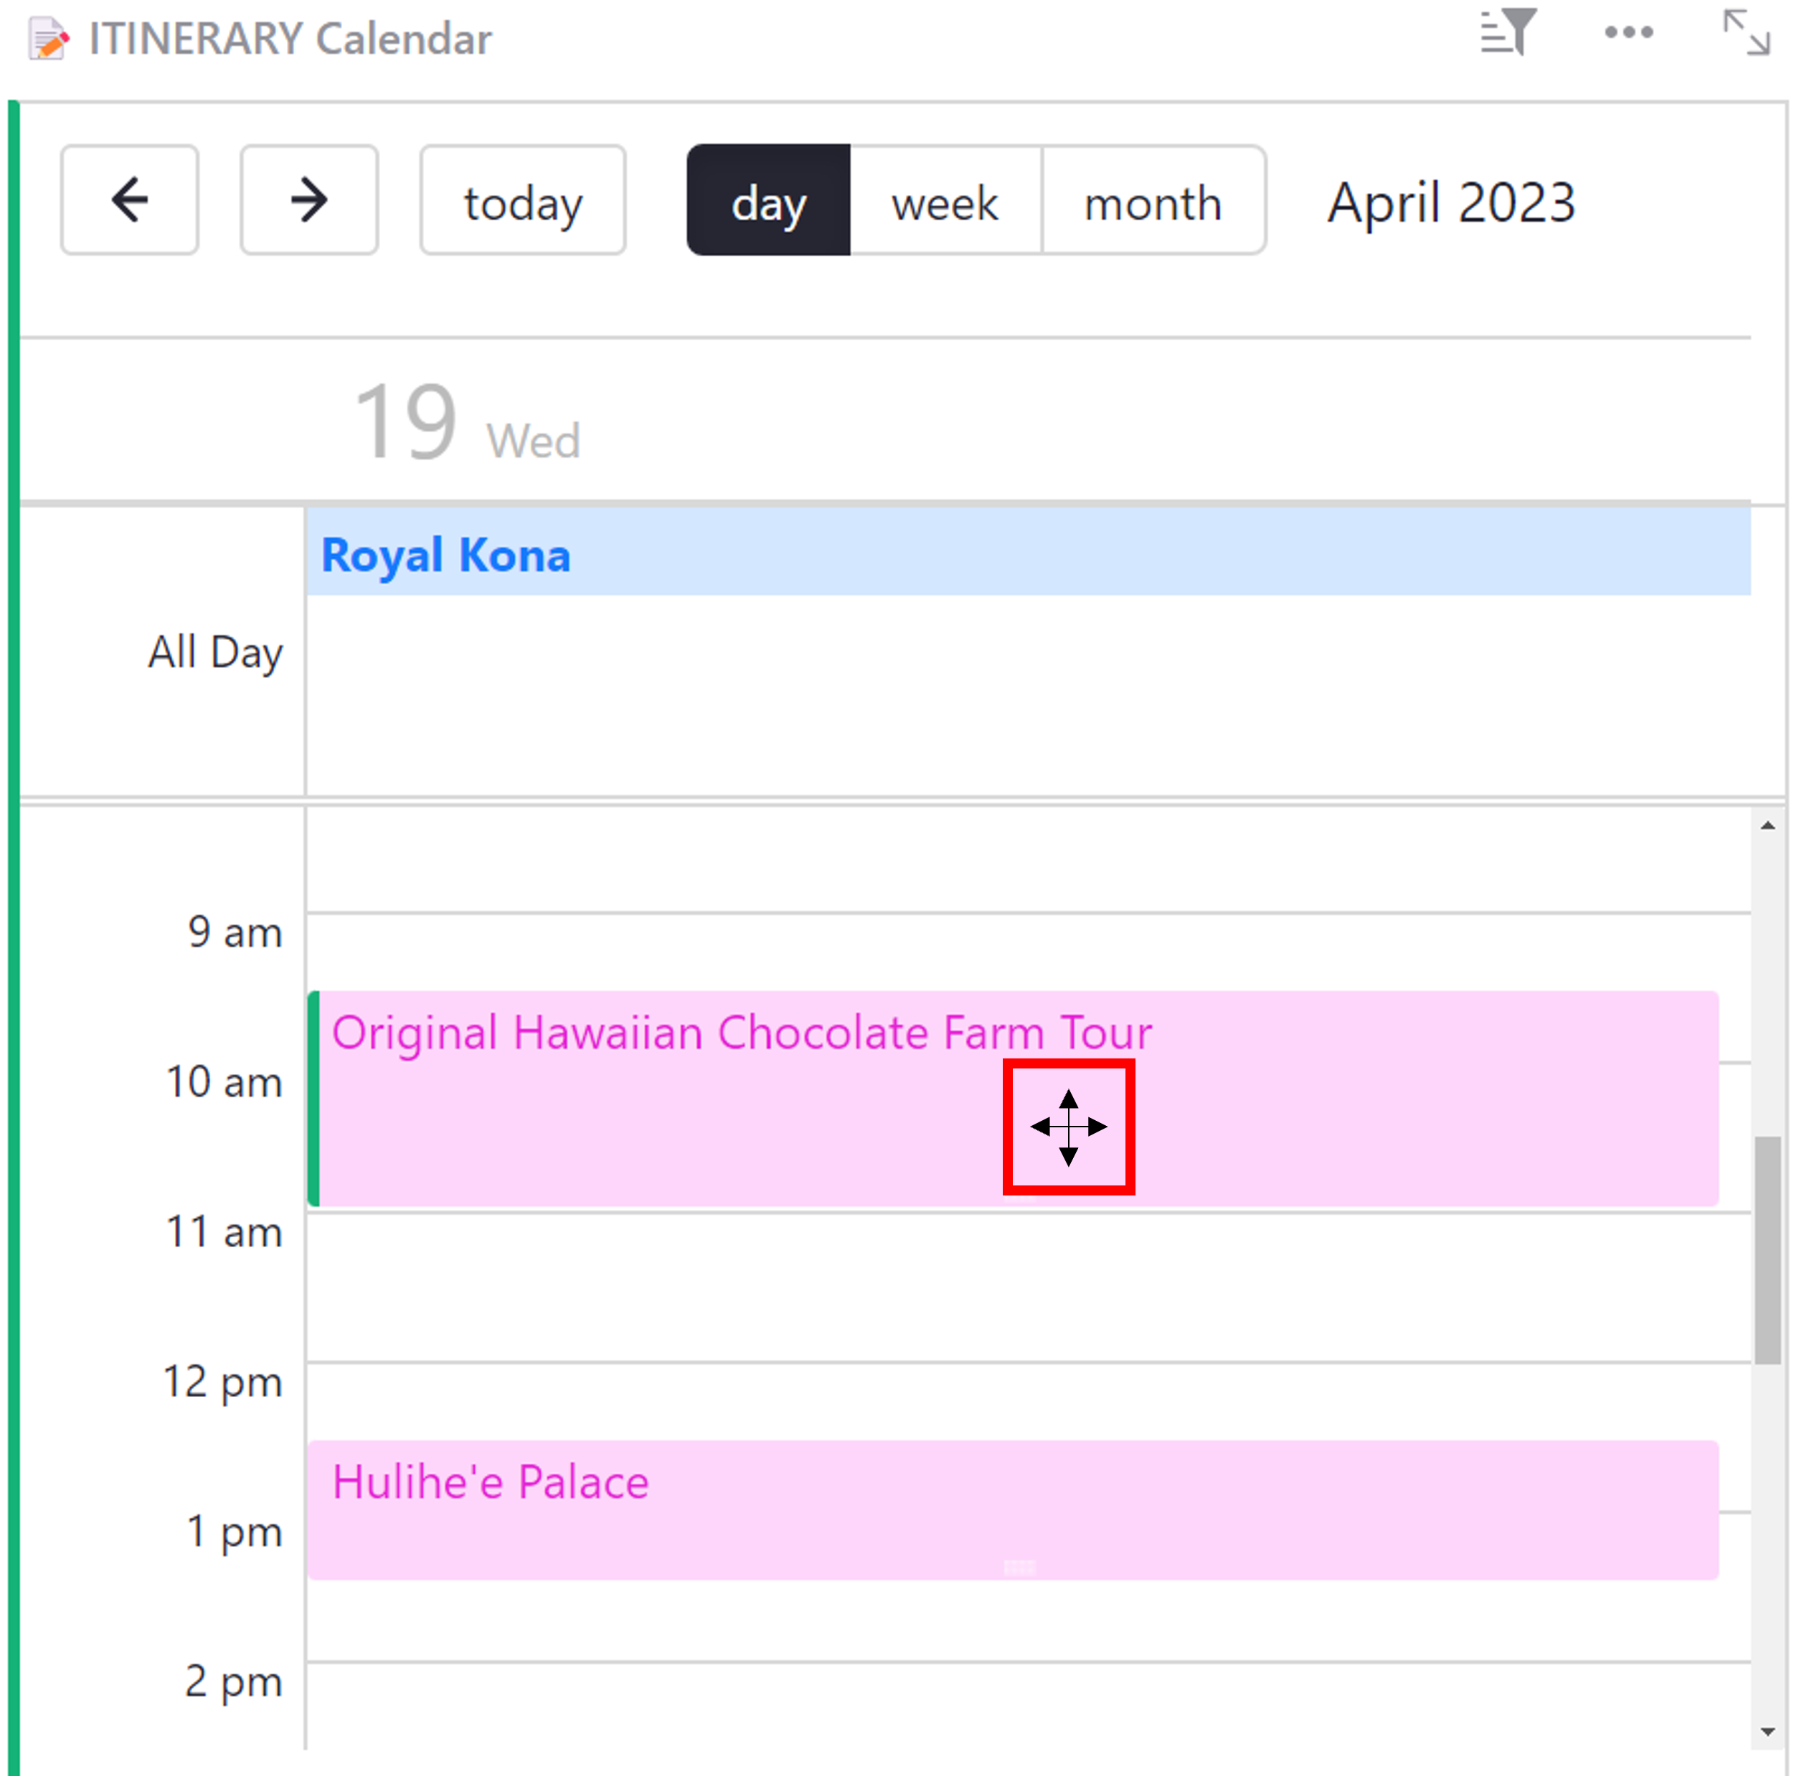This screenshot has width=1799, height=1776.
Task: Click the move cursor icon on the event
Action: tap(1069, 1127)
